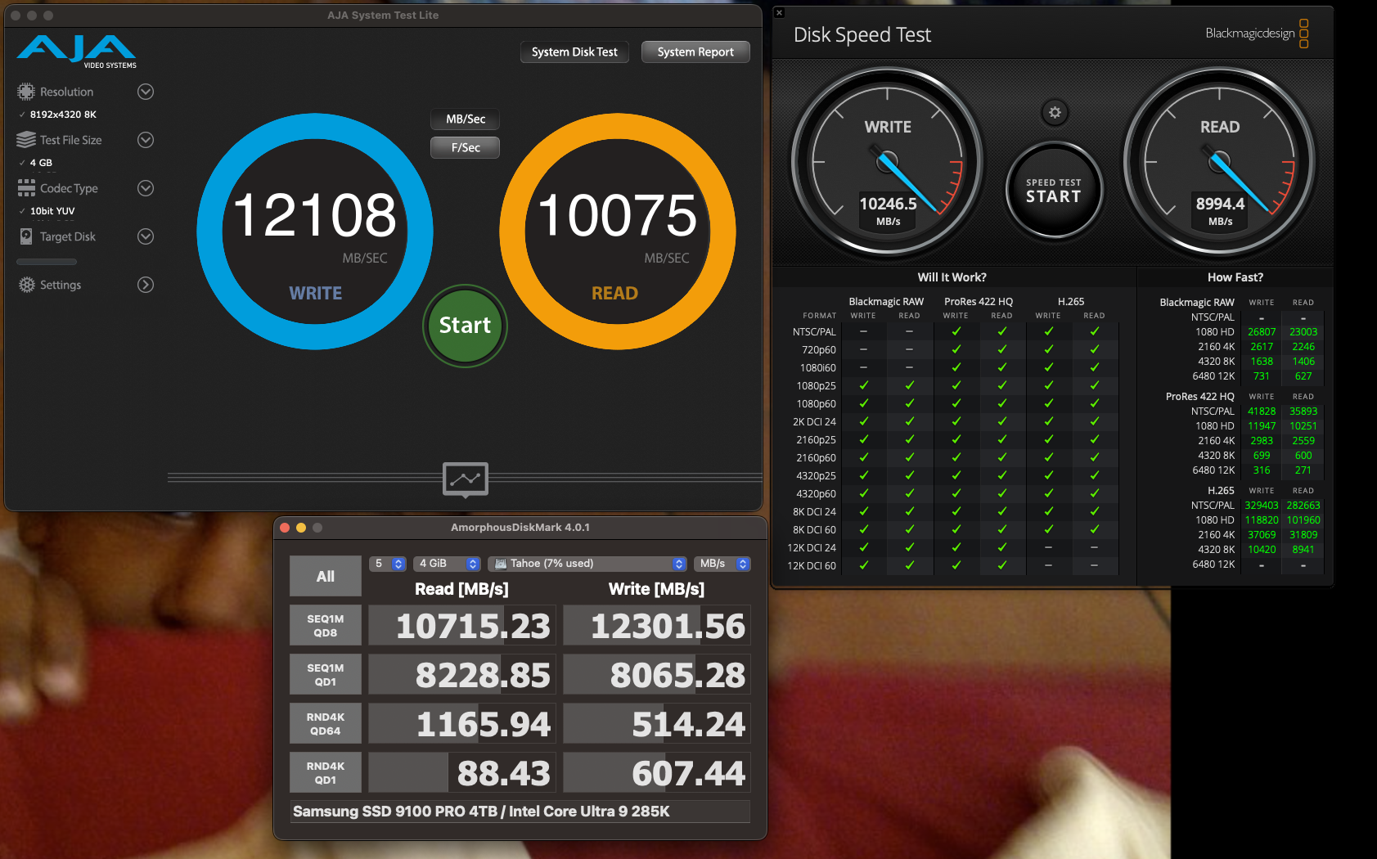Click the AJA Video Systems logo
Screen dimensions: 1377x859
tap(77, 52)
